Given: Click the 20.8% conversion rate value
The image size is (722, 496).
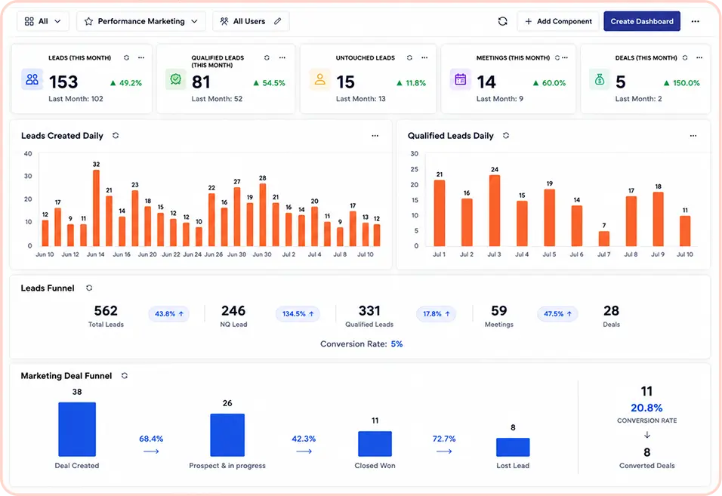Looking at the screenshot, I should point(646,408).
